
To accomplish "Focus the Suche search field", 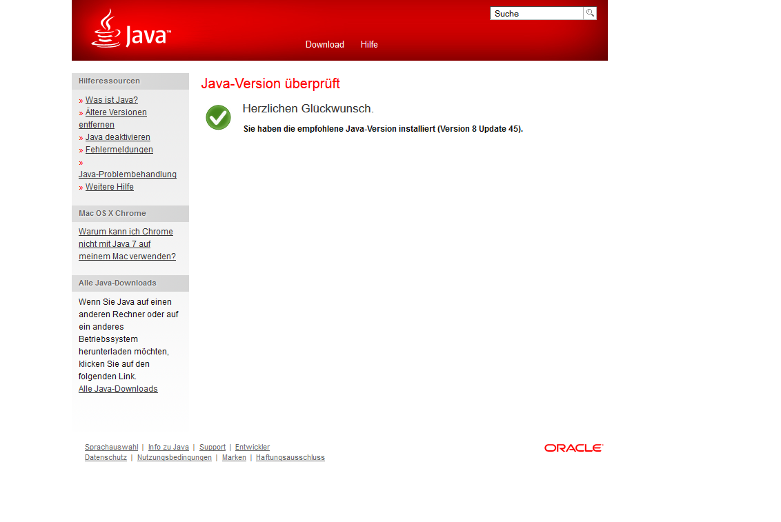I will [x=537, y=13].
